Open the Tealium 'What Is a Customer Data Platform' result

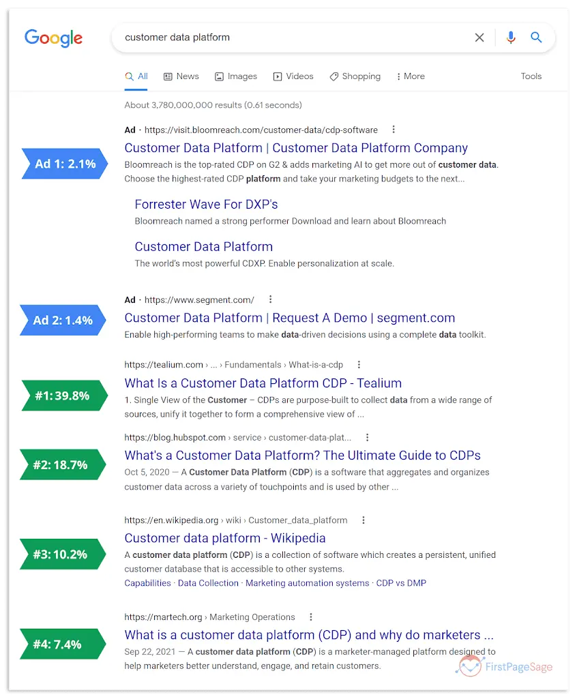click(x=263, y=383)
